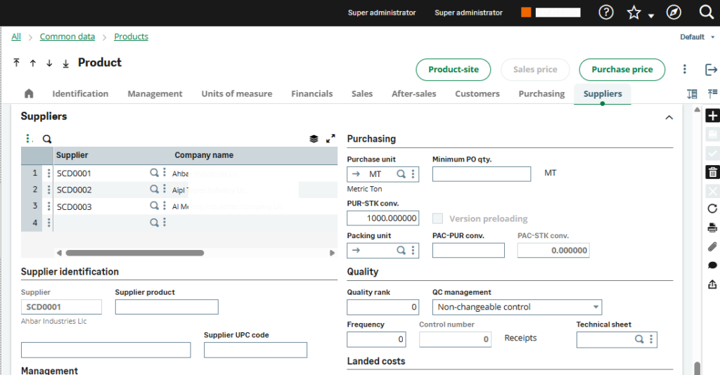720x375 pixels.
Task: Switch to the Purchasing tab
Action: (x=541, y=93)
